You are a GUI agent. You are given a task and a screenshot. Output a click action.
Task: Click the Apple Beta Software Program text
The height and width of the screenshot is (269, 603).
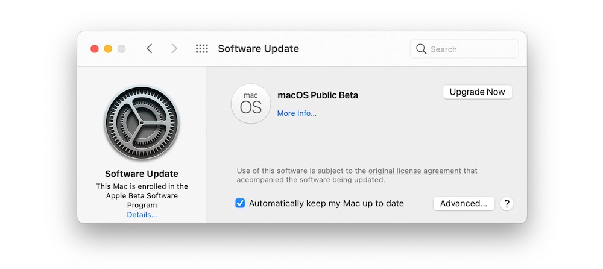tap(142, 196)
